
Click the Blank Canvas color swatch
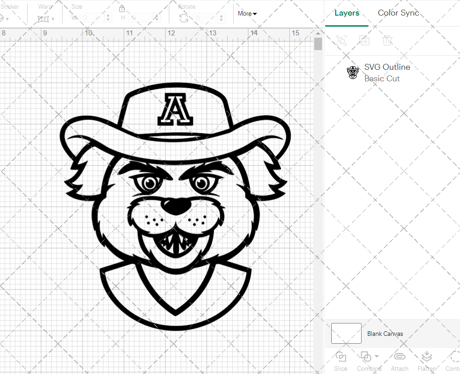tap(346, 334)
